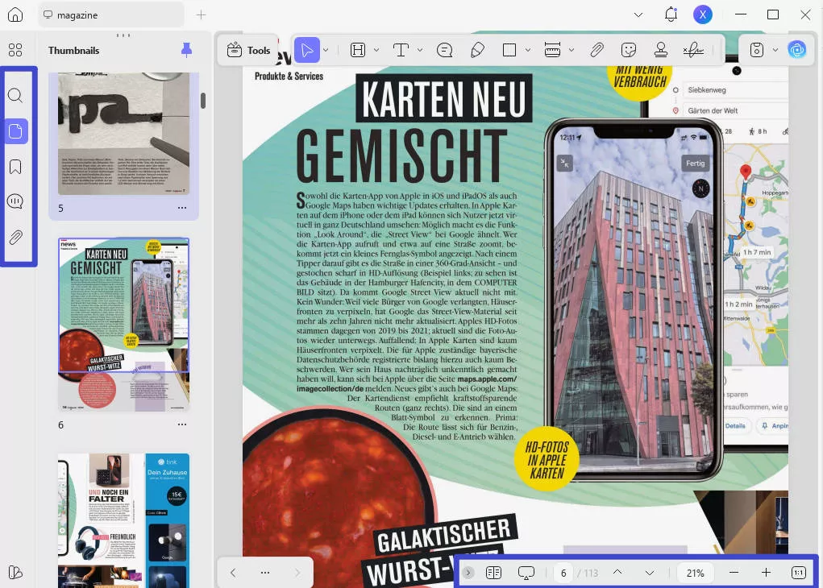The image size is (823, 588).
Task: Select the Sticker tool
Action: (630, 50)
